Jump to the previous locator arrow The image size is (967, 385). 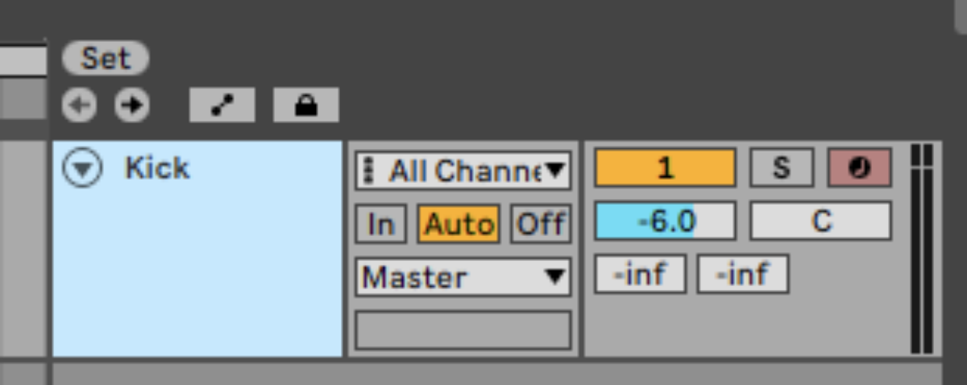tap(79, 106)
